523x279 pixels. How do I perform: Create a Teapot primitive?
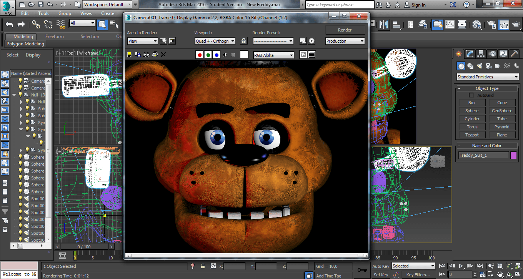472,135
